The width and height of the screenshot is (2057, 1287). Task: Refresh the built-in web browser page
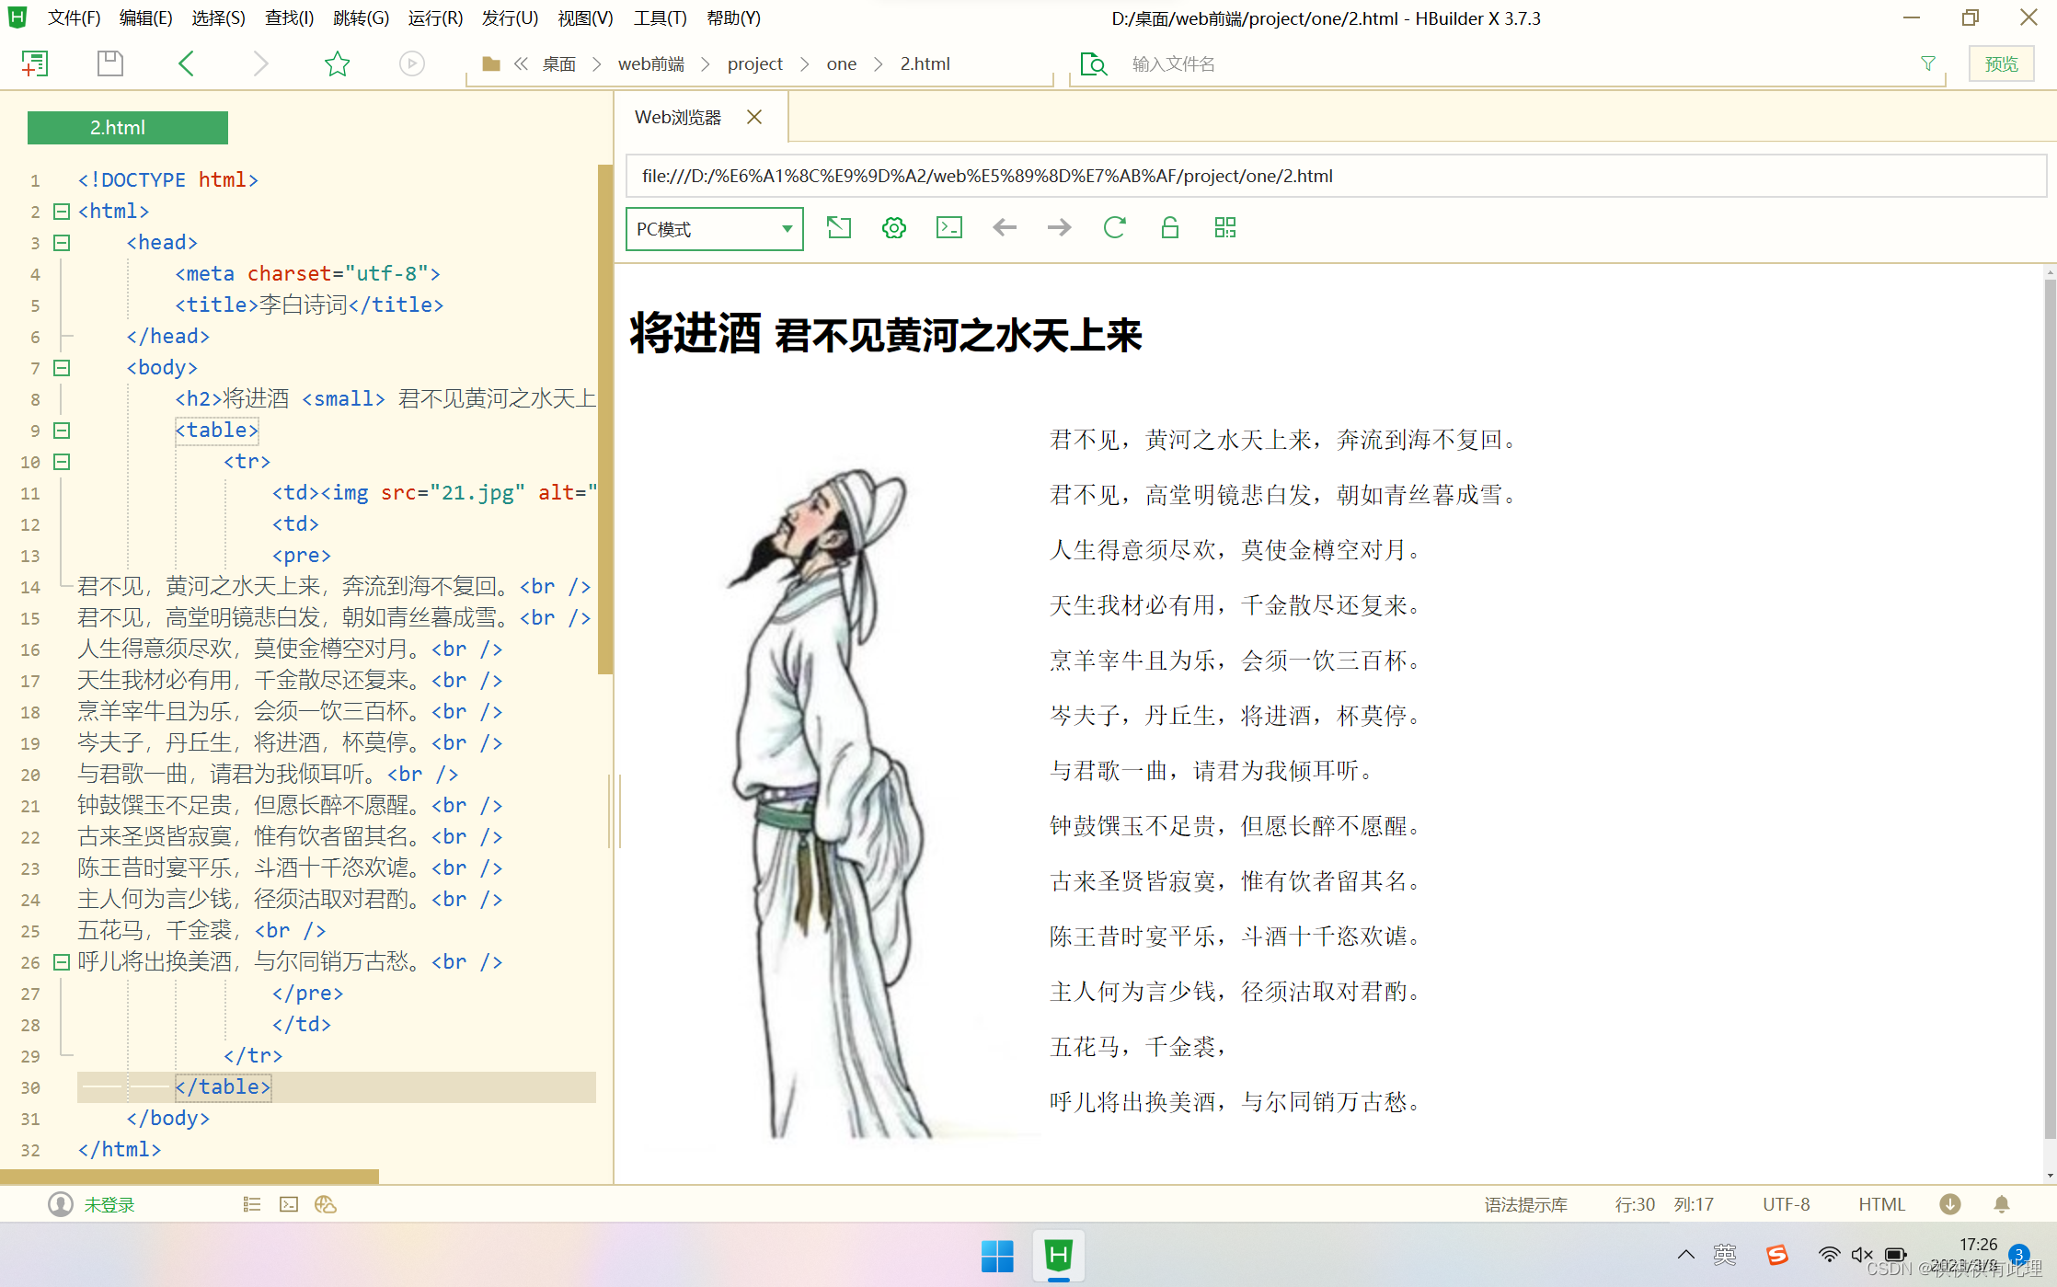(1115, 228)
